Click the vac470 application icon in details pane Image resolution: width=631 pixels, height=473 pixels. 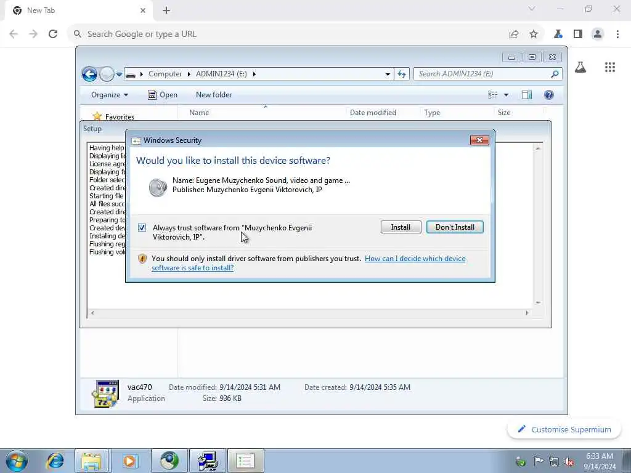pyautogui.click(x=105, y=394)
